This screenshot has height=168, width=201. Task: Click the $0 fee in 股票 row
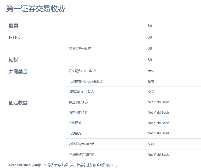click(x=150, y=26)
